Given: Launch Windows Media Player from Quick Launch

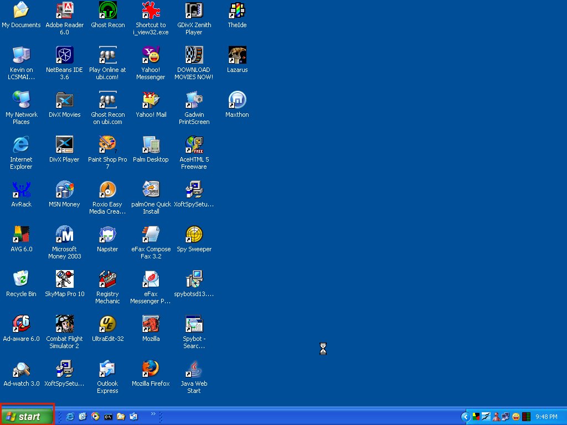Looking at the screenshot, I should (x=95, y=417).
